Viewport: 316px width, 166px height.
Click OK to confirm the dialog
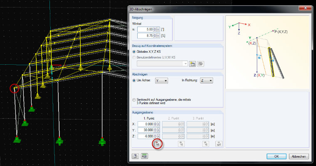click(x=276, y=156)
